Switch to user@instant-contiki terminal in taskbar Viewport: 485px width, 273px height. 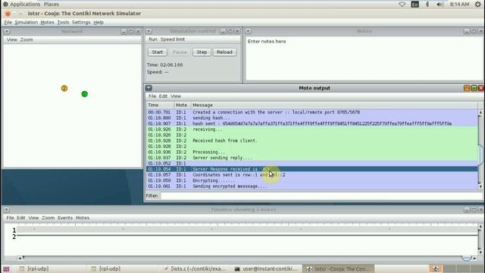266,268
